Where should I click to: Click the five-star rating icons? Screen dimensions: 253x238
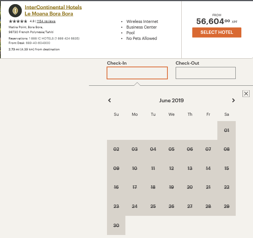[x=18, y=21]
